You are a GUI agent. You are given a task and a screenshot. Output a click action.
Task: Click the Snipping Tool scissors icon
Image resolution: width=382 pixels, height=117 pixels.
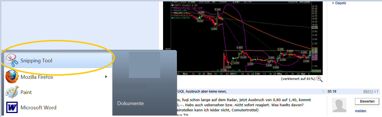12,60
